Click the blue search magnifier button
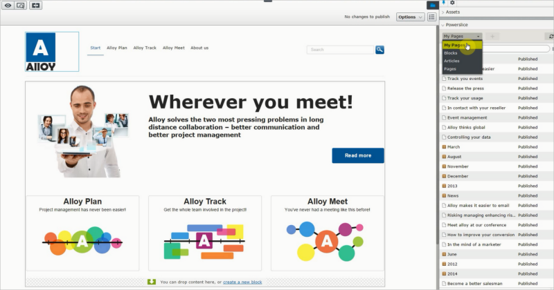Viewport: 554px width, 290px height. tap(379, 50)
